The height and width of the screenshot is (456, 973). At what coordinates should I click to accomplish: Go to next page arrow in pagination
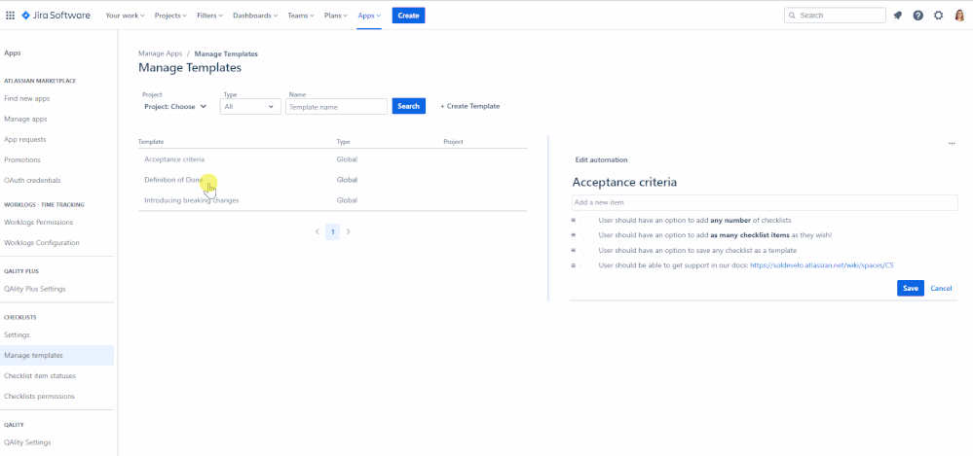[x=348, y=231]
